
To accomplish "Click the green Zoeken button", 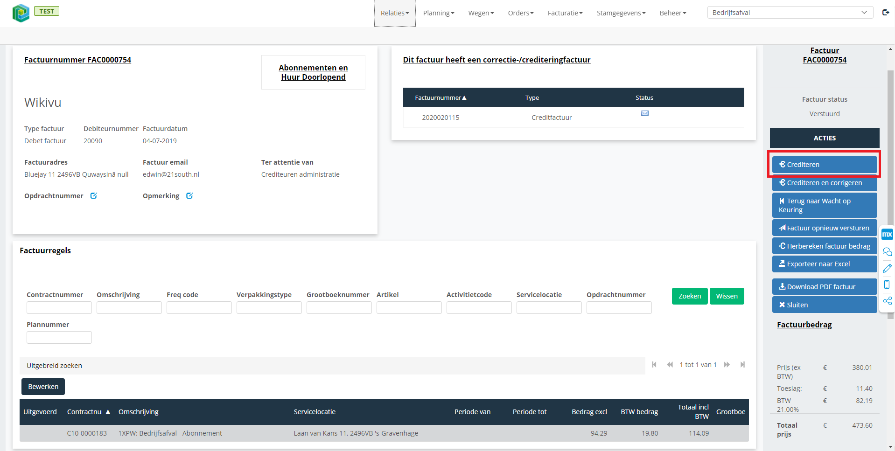I will (x=690, y=296).
